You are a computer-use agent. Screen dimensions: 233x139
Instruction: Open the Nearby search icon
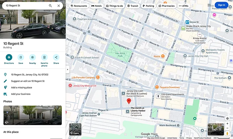(32, 57)
